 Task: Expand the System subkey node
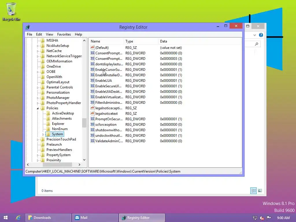(43, 134)
